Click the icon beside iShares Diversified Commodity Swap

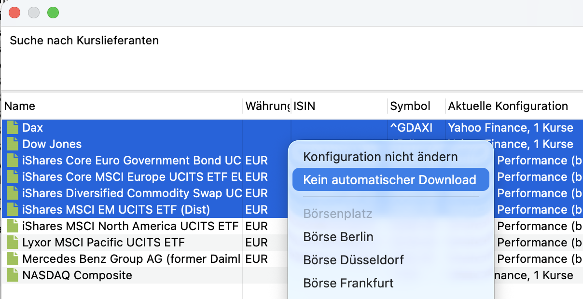coord(12,193)
